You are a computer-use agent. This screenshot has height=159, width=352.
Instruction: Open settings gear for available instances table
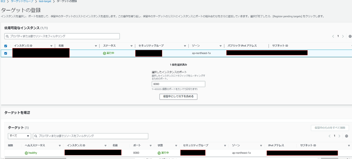click(x=350, y=37)
